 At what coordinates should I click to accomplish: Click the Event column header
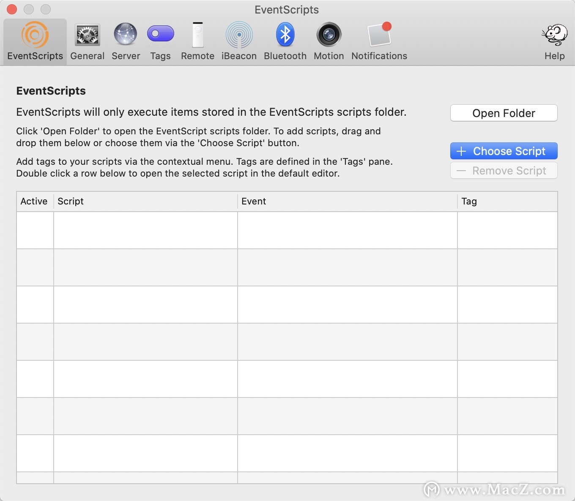347,201
